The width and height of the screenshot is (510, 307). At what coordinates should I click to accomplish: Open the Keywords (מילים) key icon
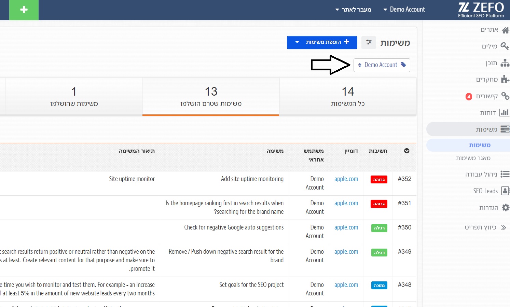click(505, 46)
